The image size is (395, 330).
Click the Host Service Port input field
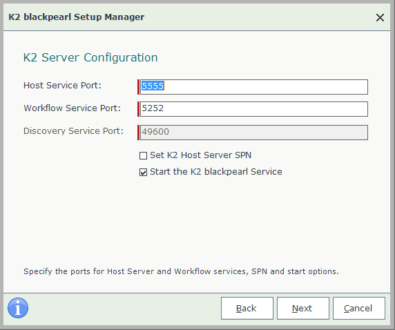coord(254,87)
